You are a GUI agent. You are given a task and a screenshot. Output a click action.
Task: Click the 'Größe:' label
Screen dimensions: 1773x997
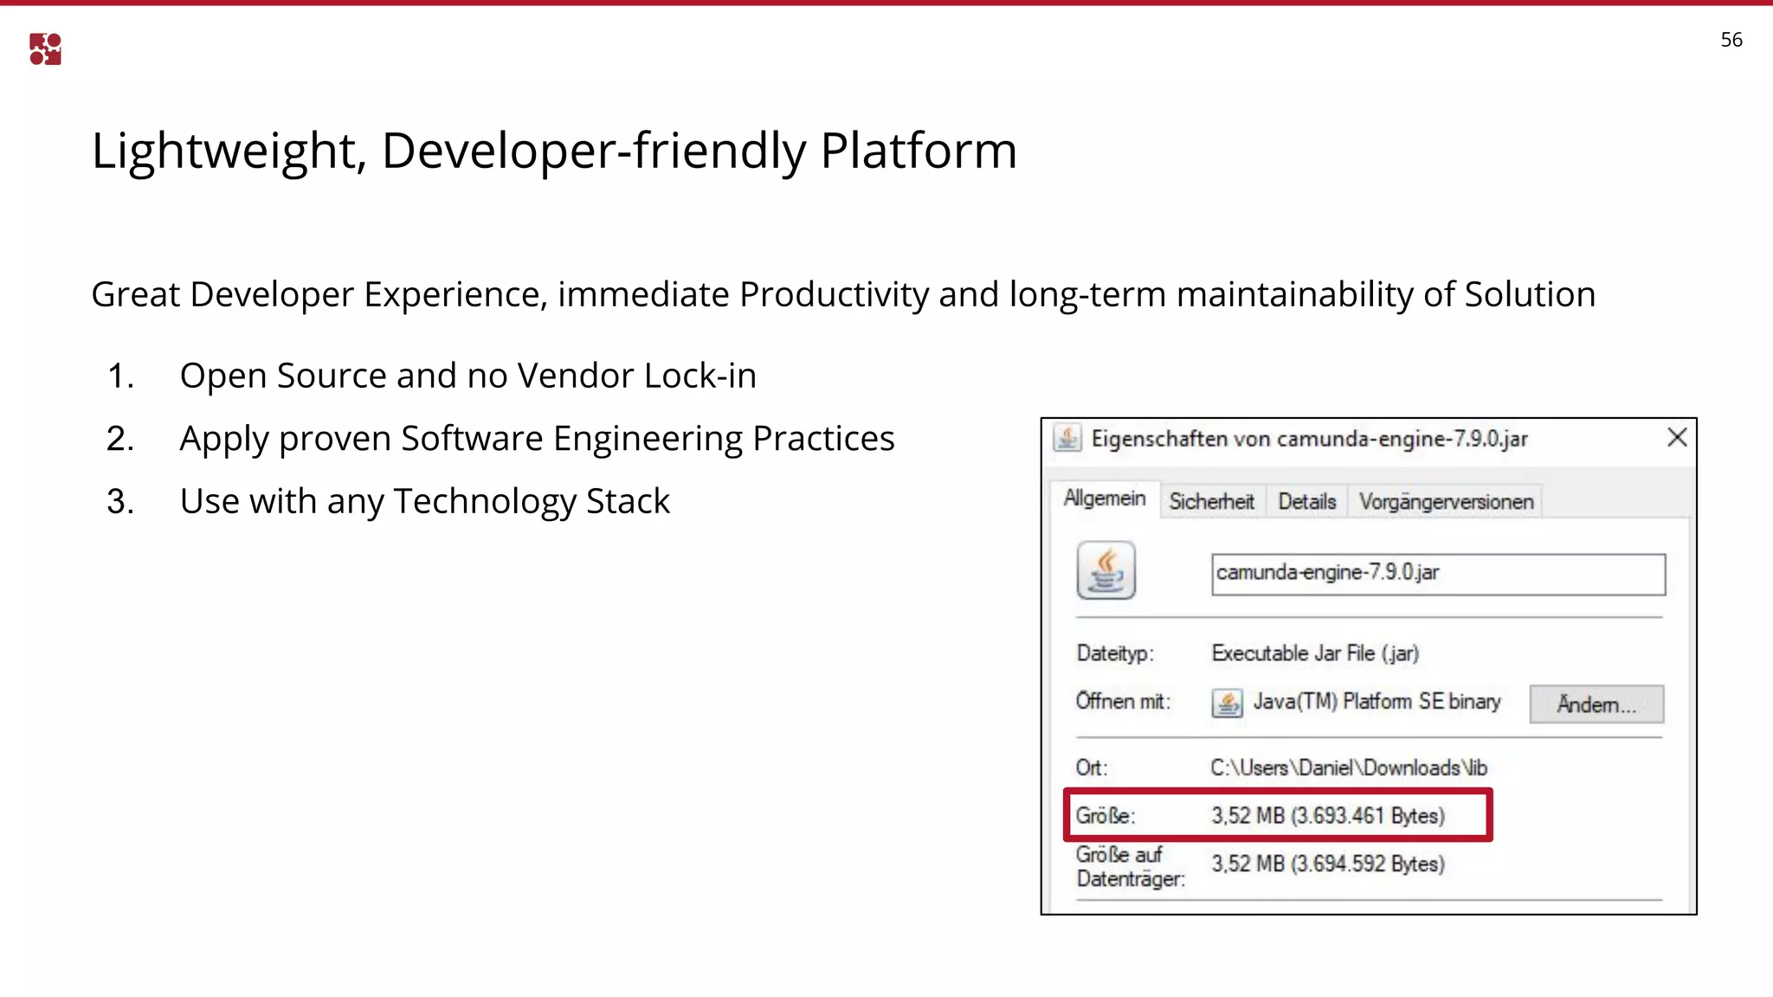tap(1105, 815)
